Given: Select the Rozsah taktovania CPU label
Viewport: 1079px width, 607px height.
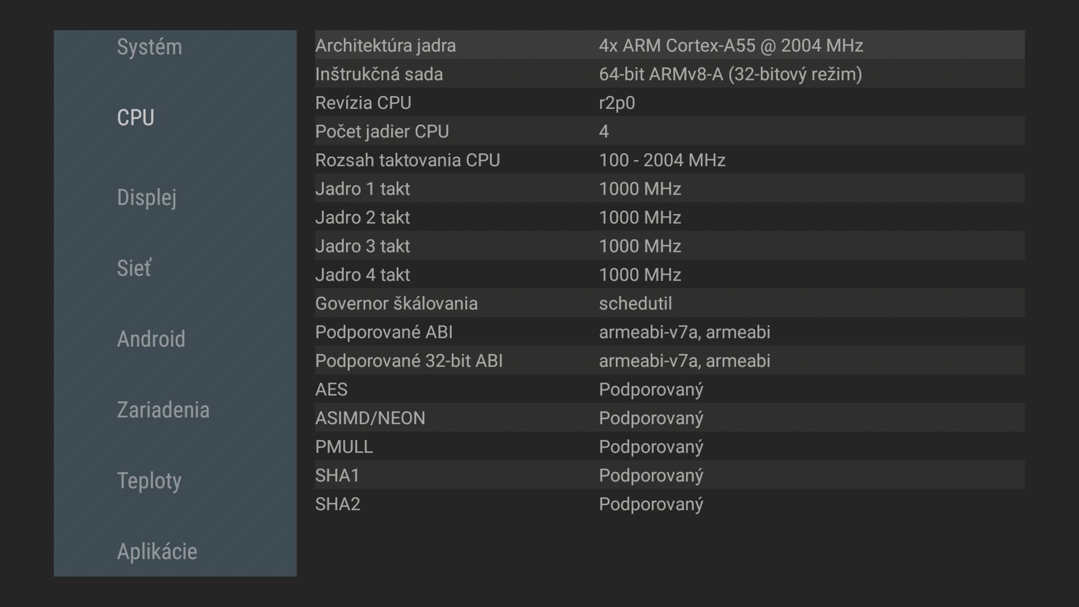Looking at the screenshot, I should [x=407, y=160].
